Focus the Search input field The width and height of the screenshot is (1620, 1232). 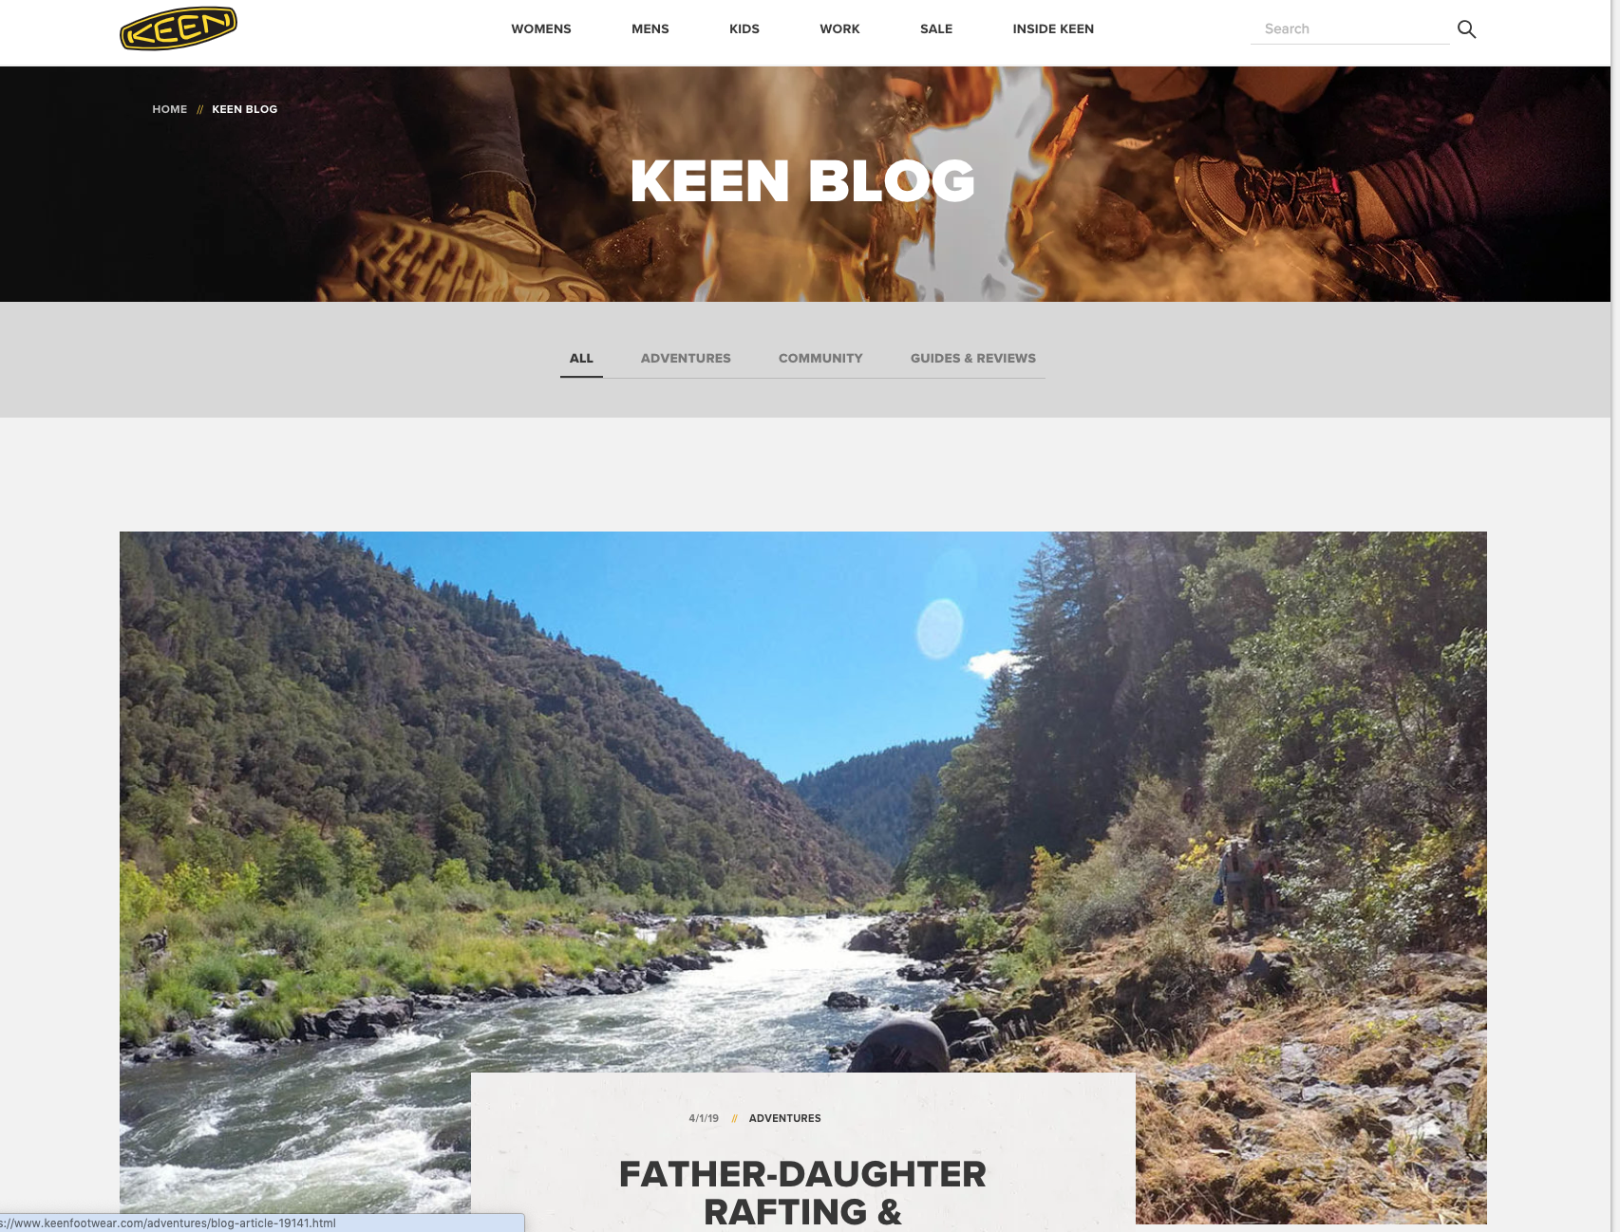tap(1349, 29)
